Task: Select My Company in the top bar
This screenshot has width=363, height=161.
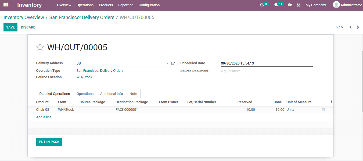Action: (315, 5)
